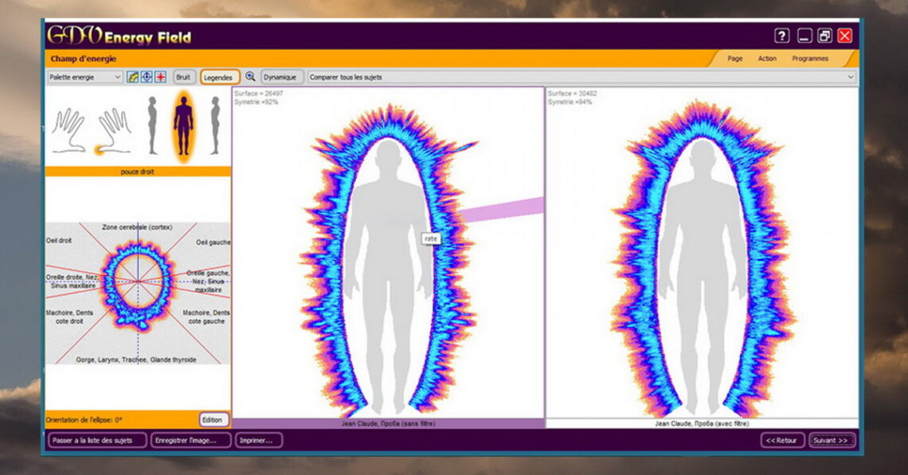Click the Edition button for ellipse orientation

(212, 419)
